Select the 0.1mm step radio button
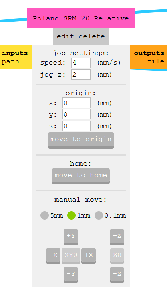The height and width of the screenshot is (287, 167). tap(99, 215)
